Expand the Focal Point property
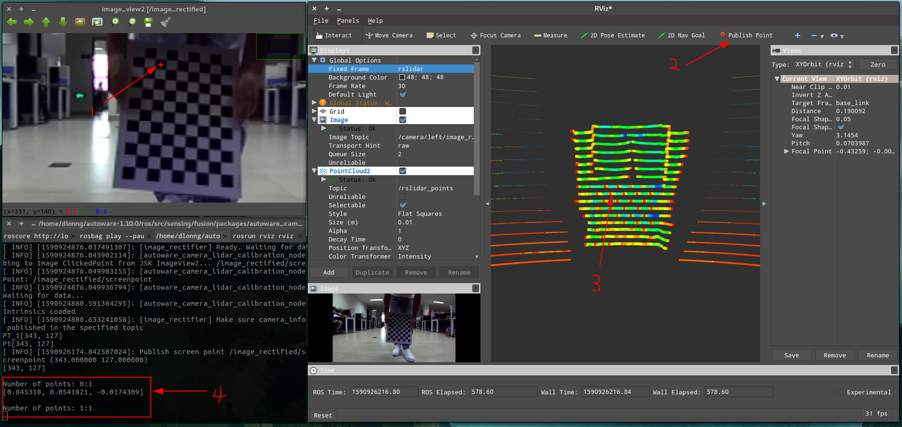 786,151
